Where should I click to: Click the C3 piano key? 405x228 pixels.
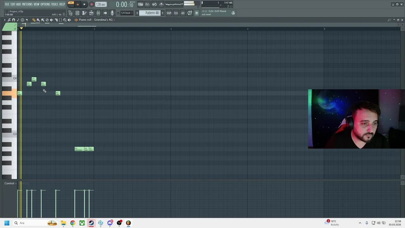point(10,134)
